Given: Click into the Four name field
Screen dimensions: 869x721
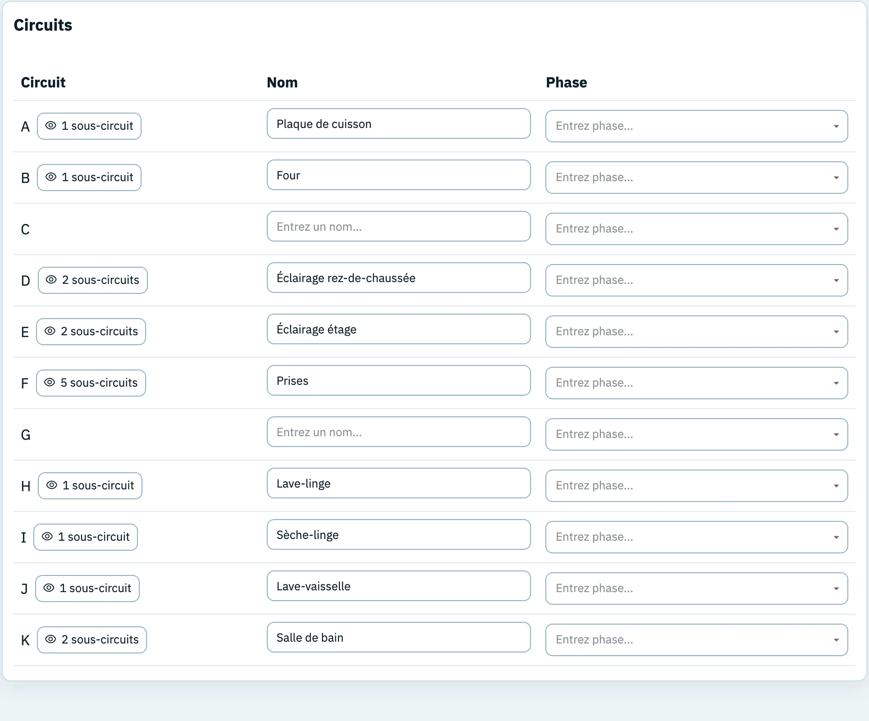Looking at the screenshot, I should click(x=399, y=175).
